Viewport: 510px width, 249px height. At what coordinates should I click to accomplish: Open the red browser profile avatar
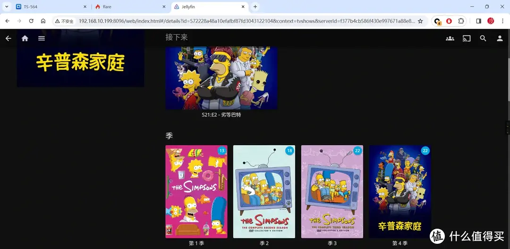[491, 21]
